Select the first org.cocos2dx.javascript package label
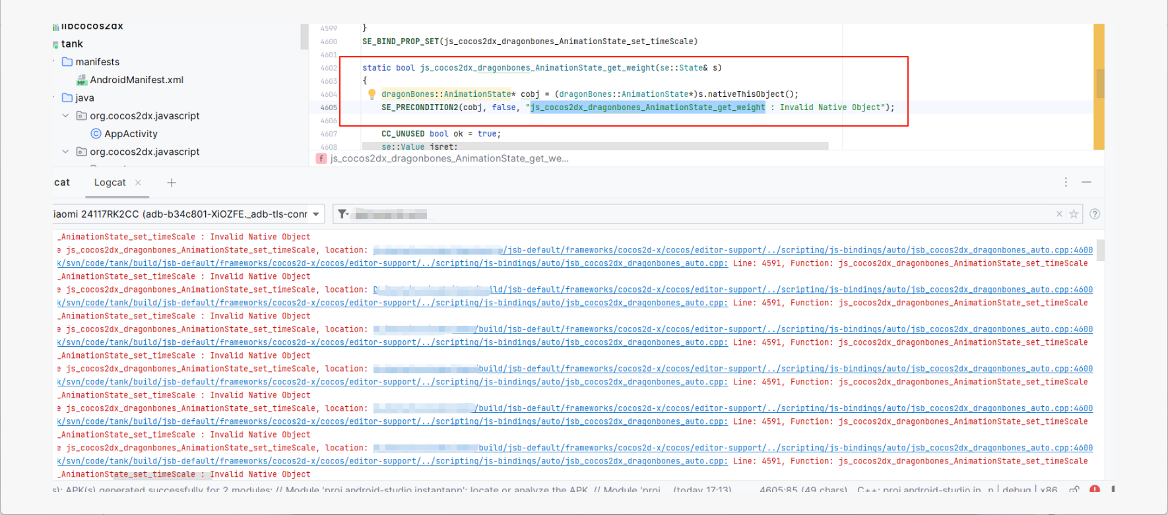 coord(145,116)
